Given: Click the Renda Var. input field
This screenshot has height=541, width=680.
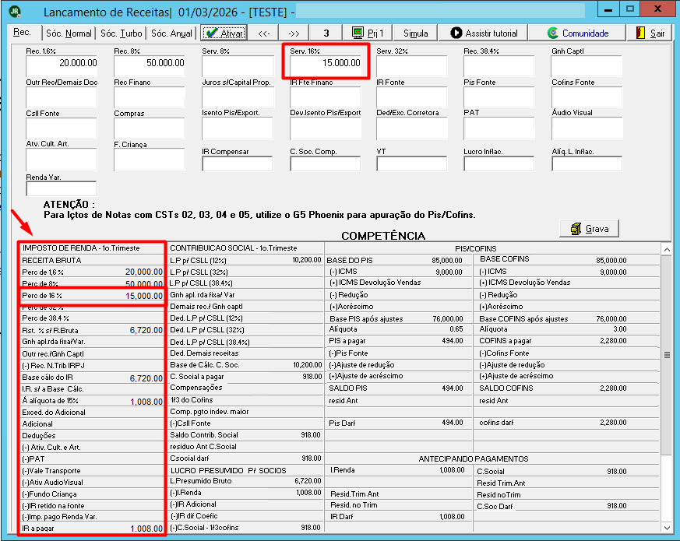Looking at the screenshot, I should click(x=62, y=188).
